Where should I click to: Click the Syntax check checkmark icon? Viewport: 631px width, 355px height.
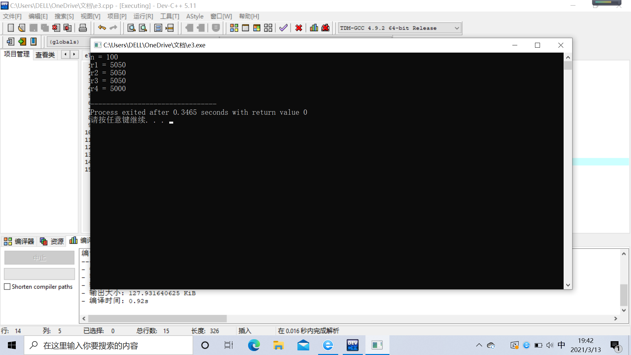[283, 28]
